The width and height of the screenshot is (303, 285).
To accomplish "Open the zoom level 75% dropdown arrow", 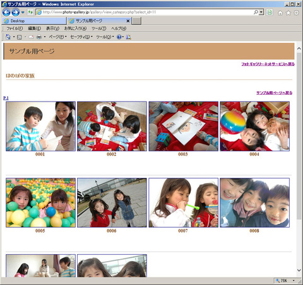I will tap(294, 281).
